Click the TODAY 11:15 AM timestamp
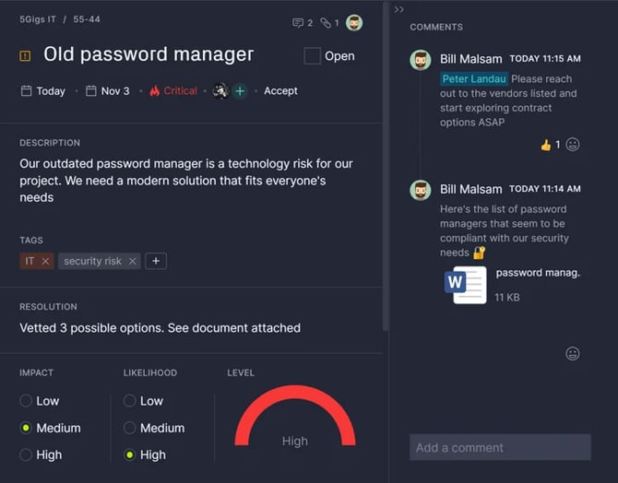This screenshot has height=483, width=618. click(545, 59)
